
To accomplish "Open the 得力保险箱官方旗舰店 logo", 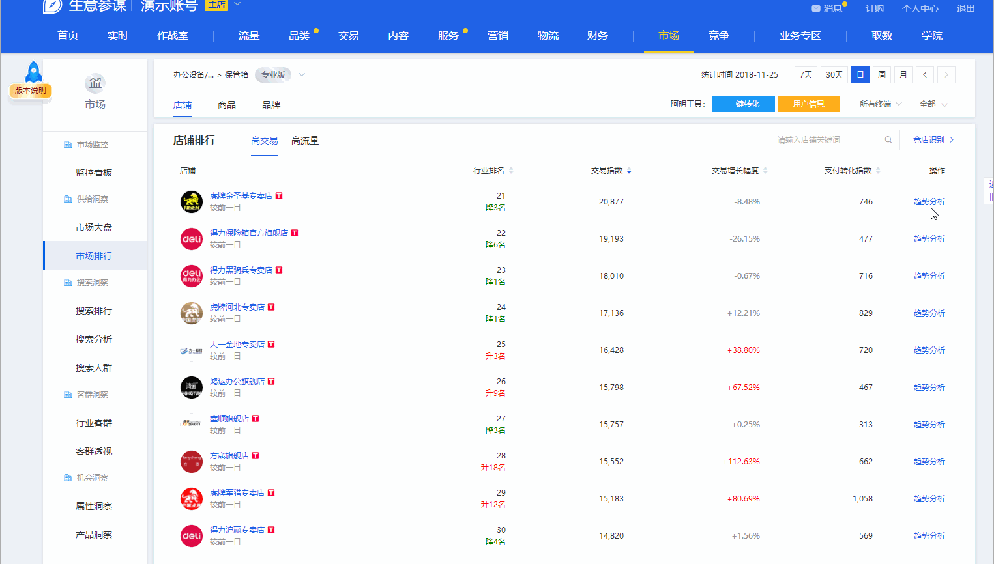I will point(192,239).
